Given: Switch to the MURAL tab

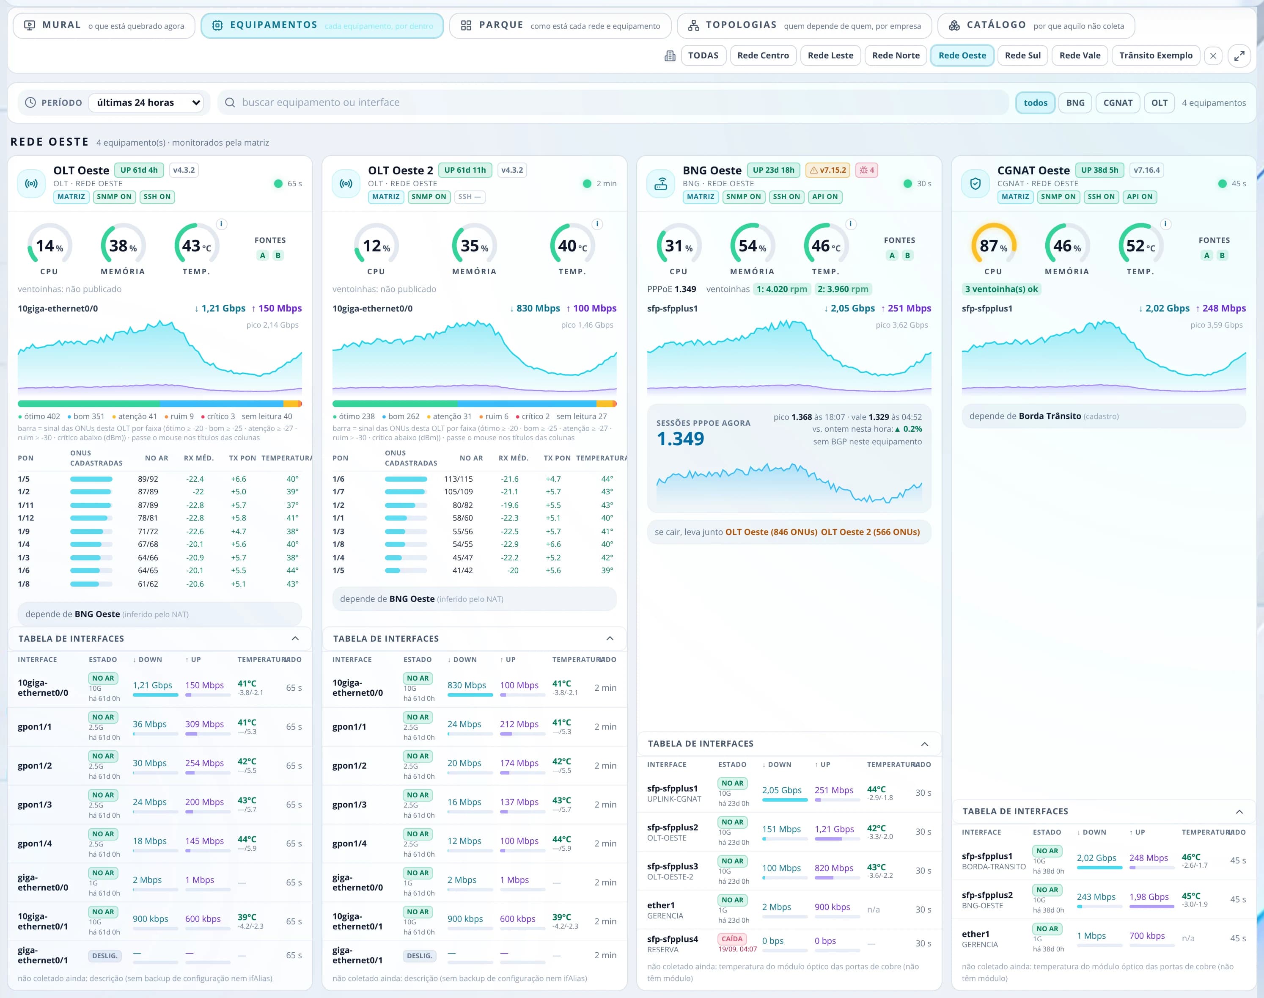Looking at the screenshot, I should [x=104, y=26].
